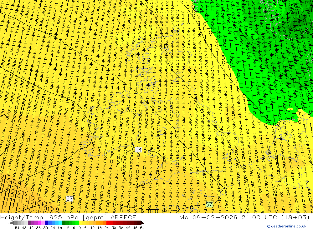Click the '0' legend scale value
This screenshot has width=313, height=229.
point(80,228)
